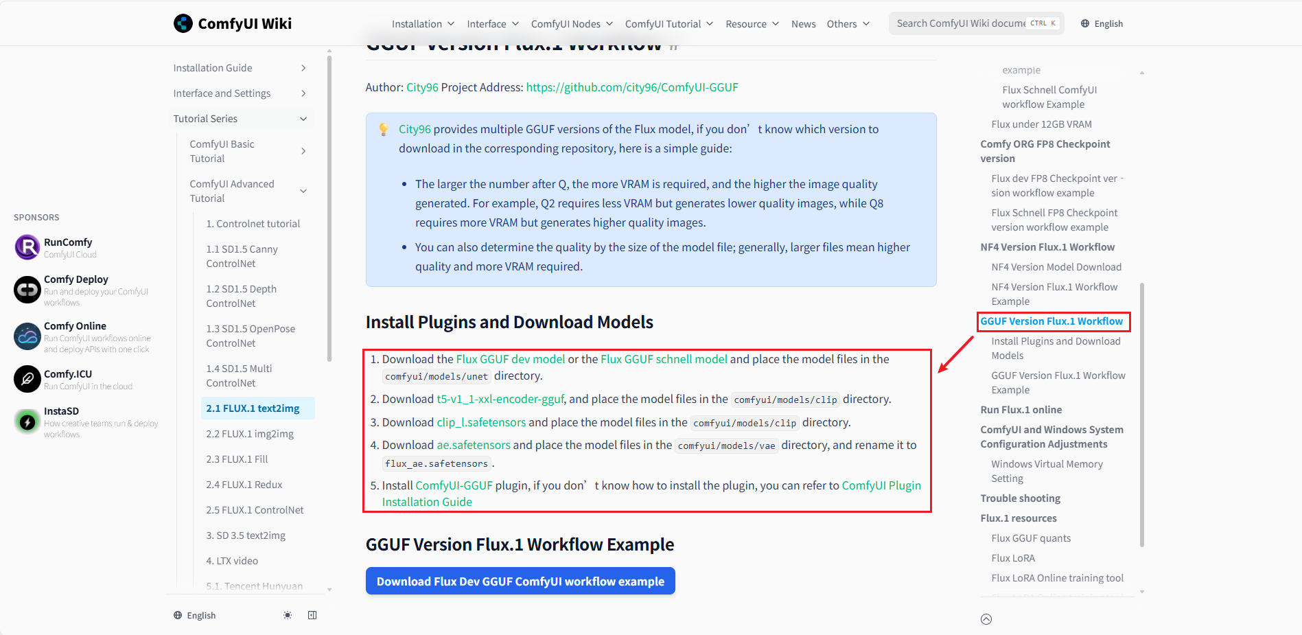Click the left sidebar vertical scrollbar

(x=329, y=206)
